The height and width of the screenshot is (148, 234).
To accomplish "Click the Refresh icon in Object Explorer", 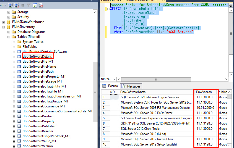I will tap(35, 6).
